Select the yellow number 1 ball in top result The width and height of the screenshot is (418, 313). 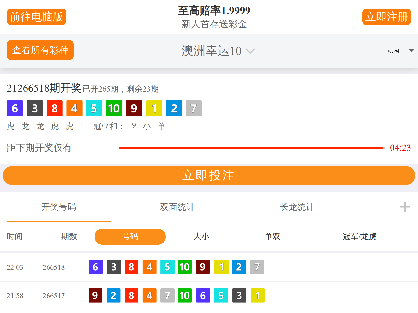point(154,108)
